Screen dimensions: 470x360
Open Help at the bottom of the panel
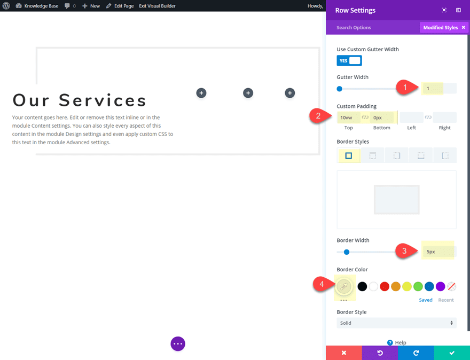click(x=396, y=342)
